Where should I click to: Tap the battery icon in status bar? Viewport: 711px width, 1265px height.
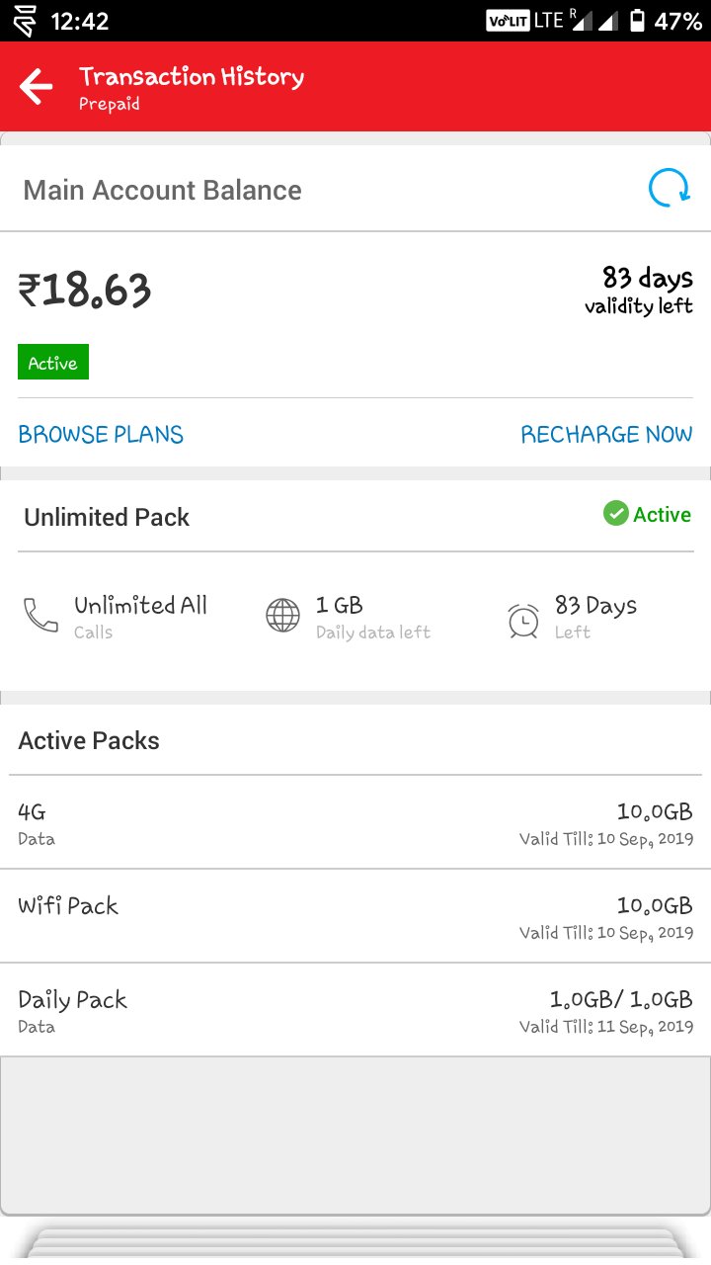pyautogui.click(x=637, y=21)
